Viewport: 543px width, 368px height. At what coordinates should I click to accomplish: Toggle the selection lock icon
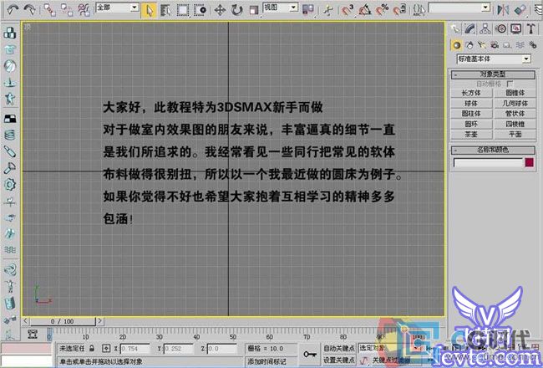click(104, 349)
